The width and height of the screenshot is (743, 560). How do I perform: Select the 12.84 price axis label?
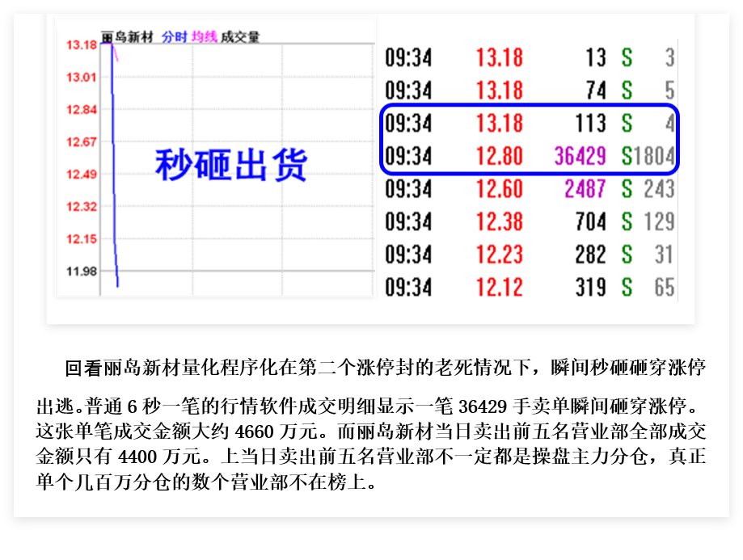coord(82,110)
